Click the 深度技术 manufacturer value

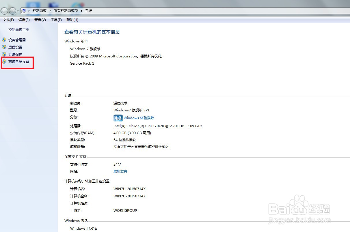(120, 103)
